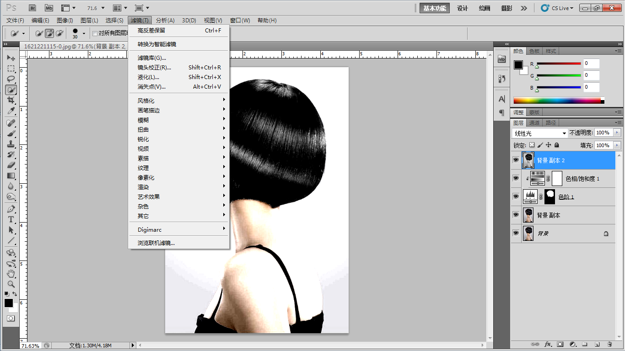Select the Blur tool
The image size is (625, 351).
pos(11,186)
